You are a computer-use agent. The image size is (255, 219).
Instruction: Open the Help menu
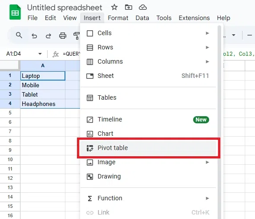tap(223, 18)
